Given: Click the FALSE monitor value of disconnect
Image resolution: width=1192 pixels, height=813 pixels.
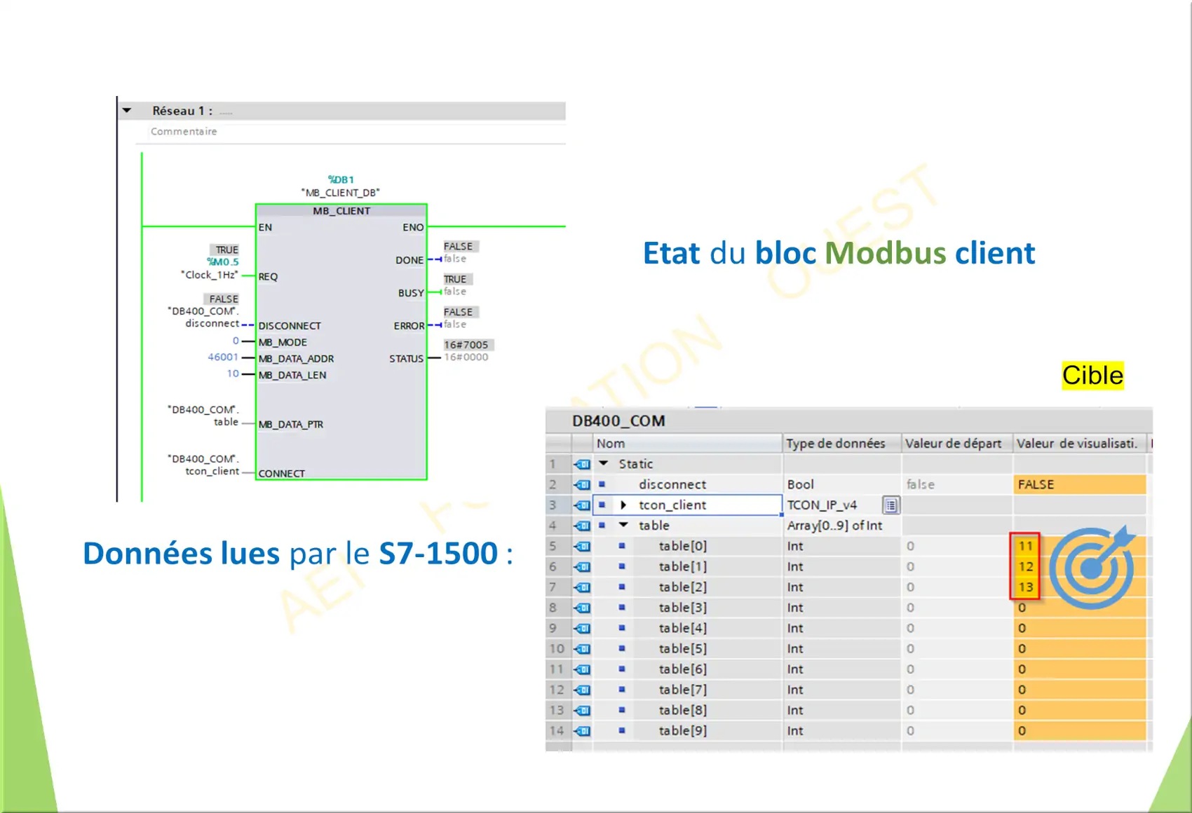Looking at the screenshot, I should click(1080, 484).
